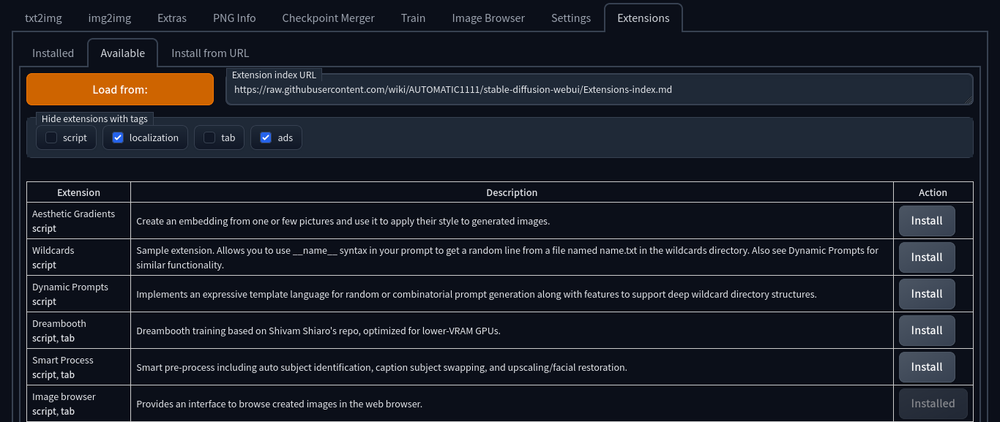Open the Image Browser tab
This screenshot has height=422, width=1000.
(x=488, y=18)
